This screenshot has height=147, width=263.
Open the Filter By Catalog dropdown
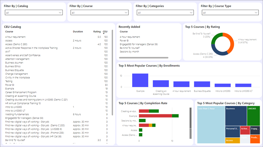[x=34, y=13]
